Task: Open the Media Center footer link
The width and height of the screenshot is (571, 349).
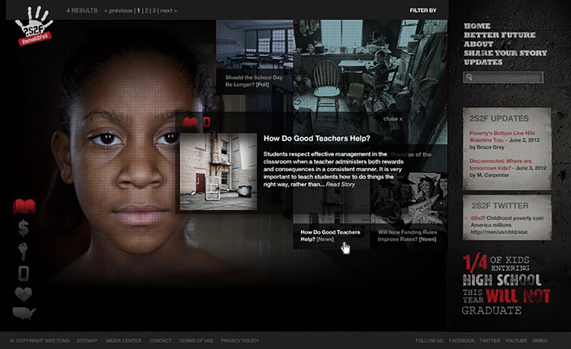Action: pos(124,341)
